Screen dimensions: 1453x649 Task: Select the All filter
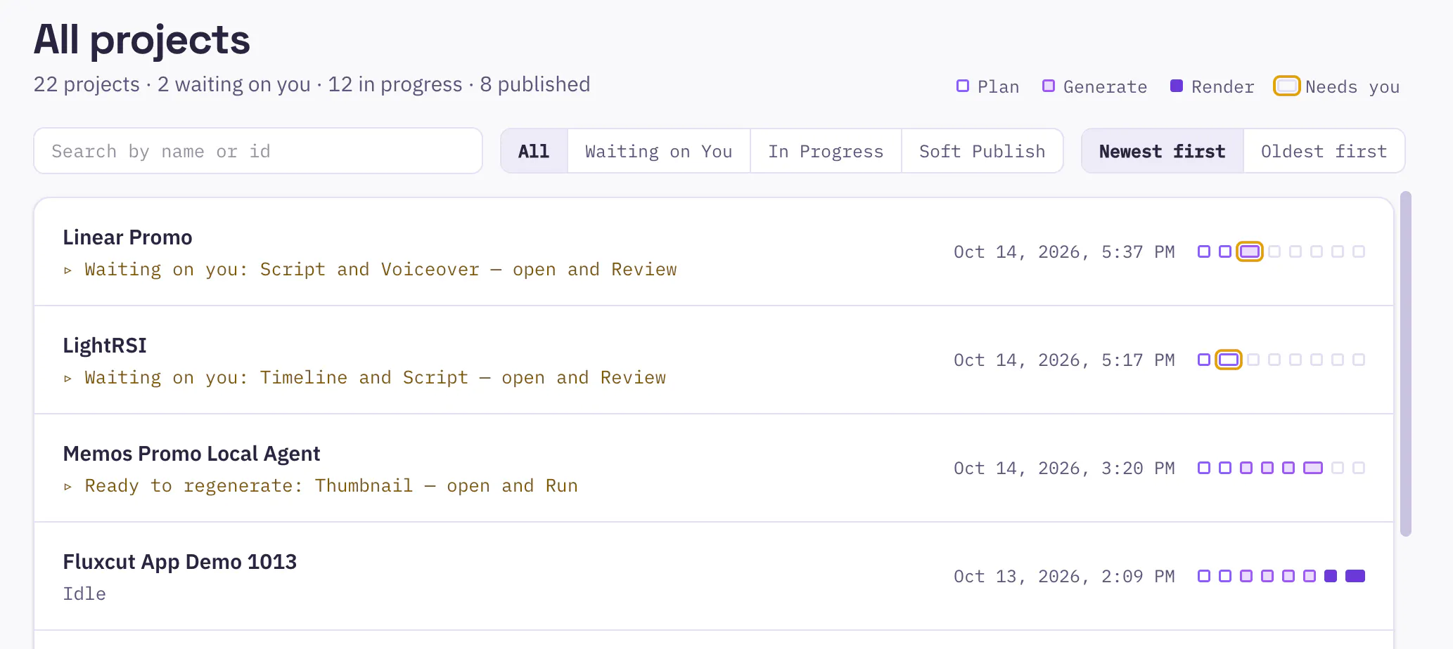coord(534,151)
